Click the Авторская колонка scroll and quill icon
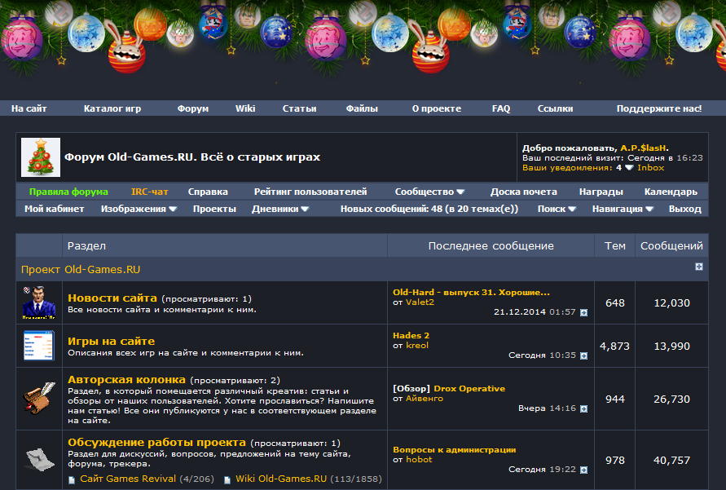This screenshot has width=726, height=490. click(39, 399)
